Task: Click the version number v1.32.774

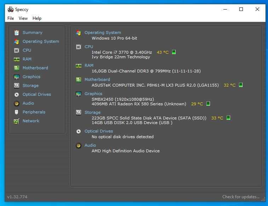Action: [x=17, y=197]
